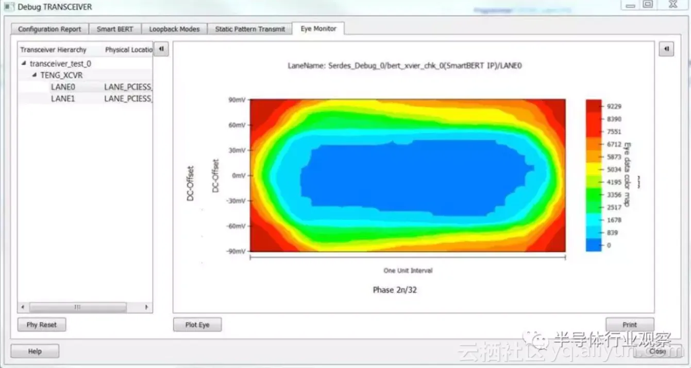Select LANE0 in the hierarchy tree
Screen dimensions: 691x368
coord(63,87)
